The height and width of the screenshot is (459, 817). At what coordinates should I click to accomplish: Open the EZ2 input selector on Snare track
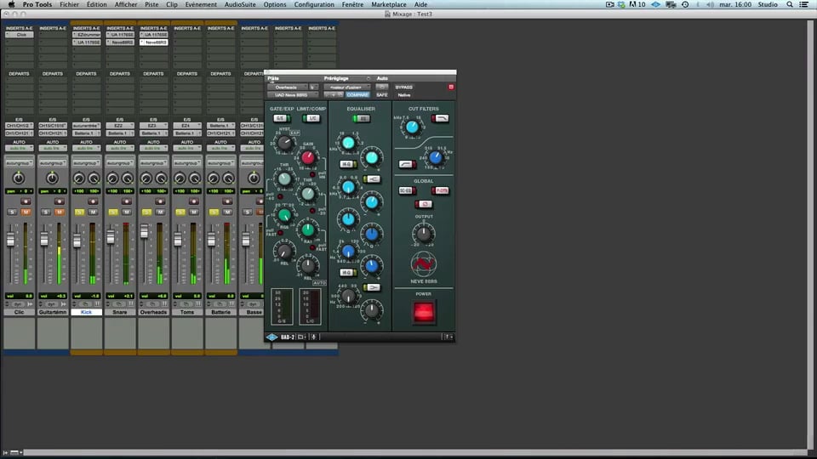click(x=120, y=126)
